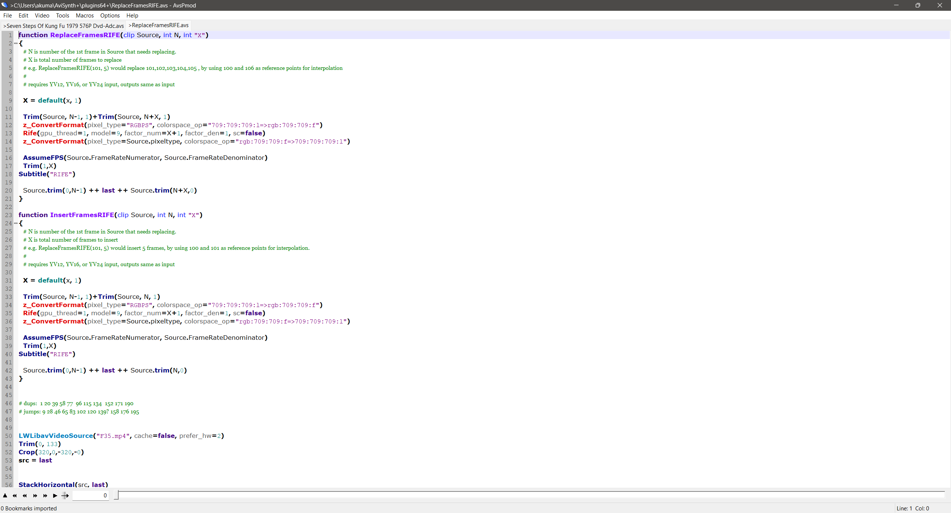Image resolution: width=951 pixels, height=513 pixels.
Task: Open the Macros menu
Action: tap(84, 16)
